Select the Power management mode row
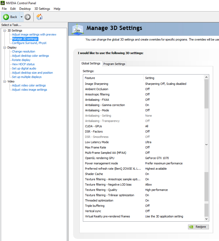 click(144, 163)
